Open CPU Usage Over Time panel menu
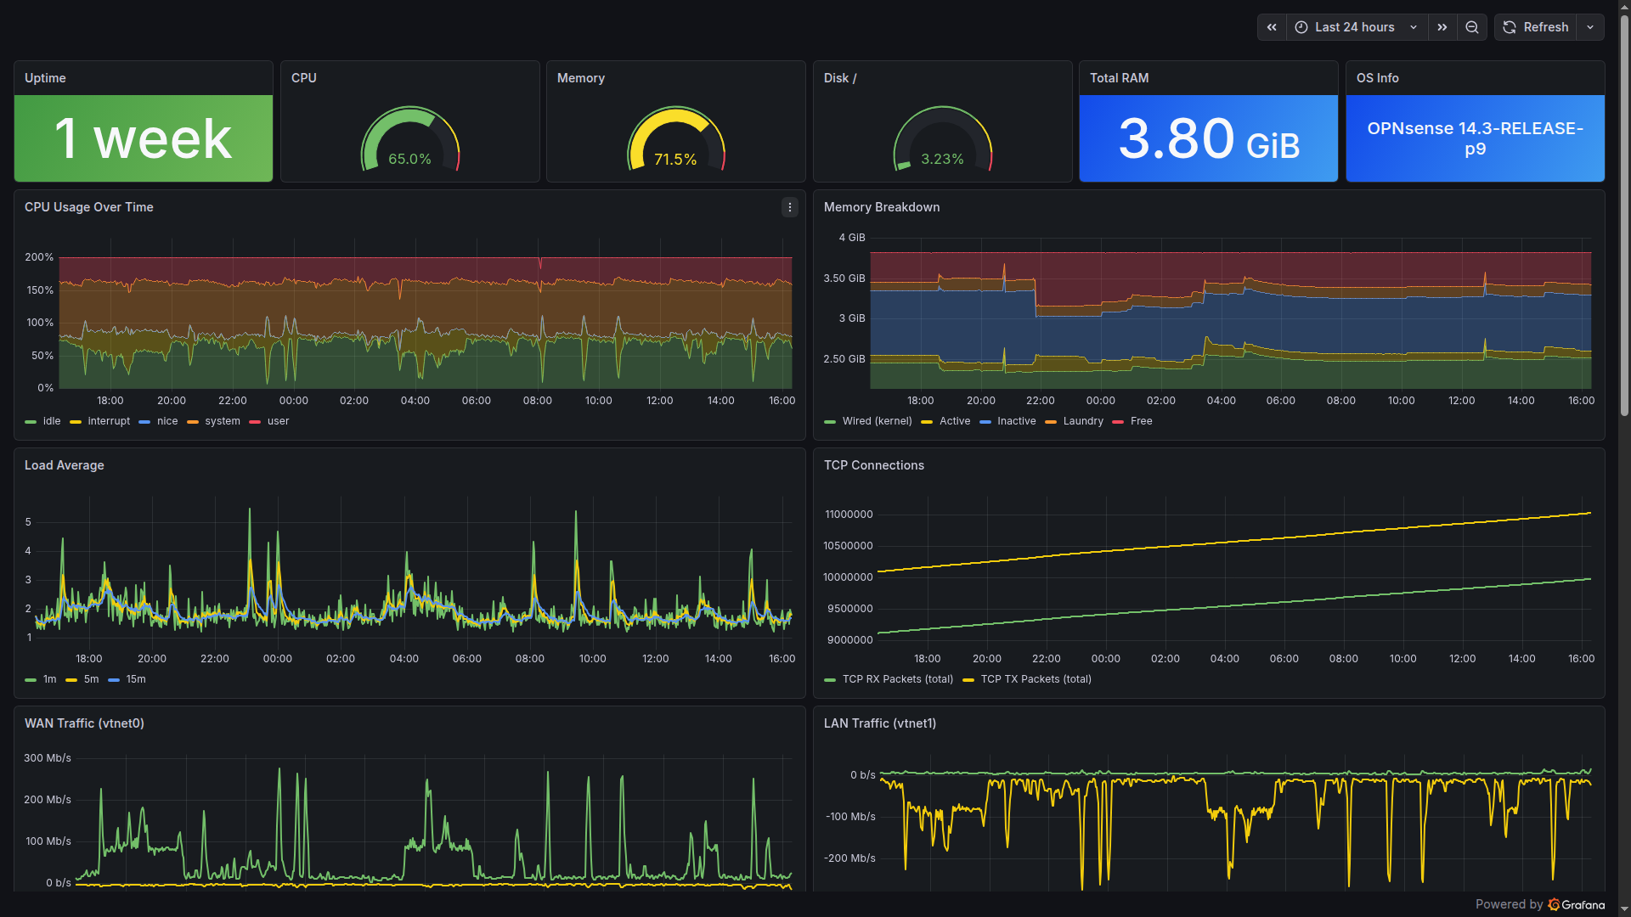1631x917 pixels. [x=789, y=207]
